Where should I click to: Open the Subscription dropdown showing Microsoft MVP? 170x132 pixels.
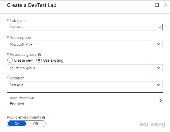point(85,44)
